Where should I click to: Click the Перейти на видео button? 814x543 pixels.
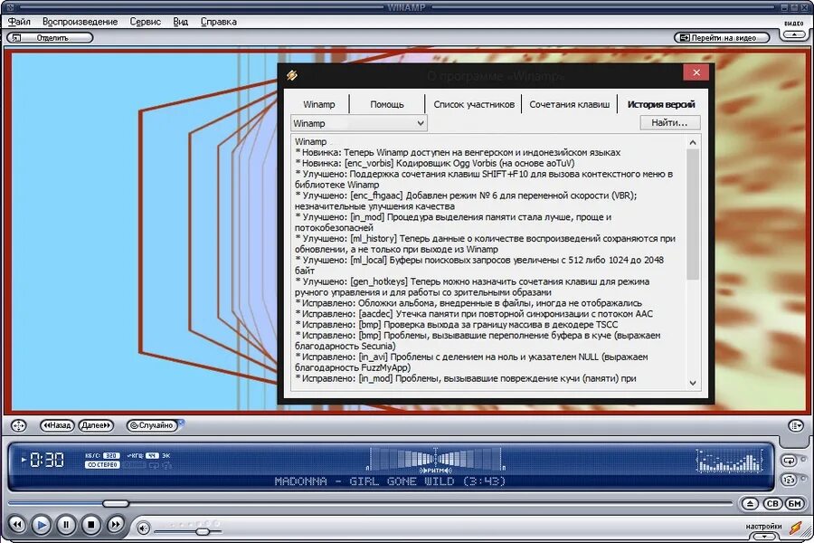(x=722, y=37)
